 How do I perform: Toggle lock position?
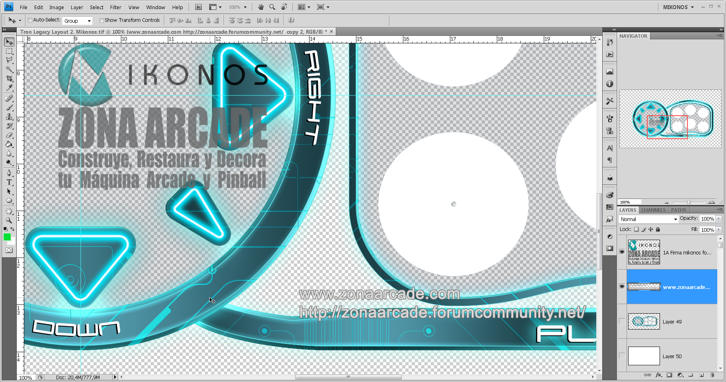click(x=651, y=229)
